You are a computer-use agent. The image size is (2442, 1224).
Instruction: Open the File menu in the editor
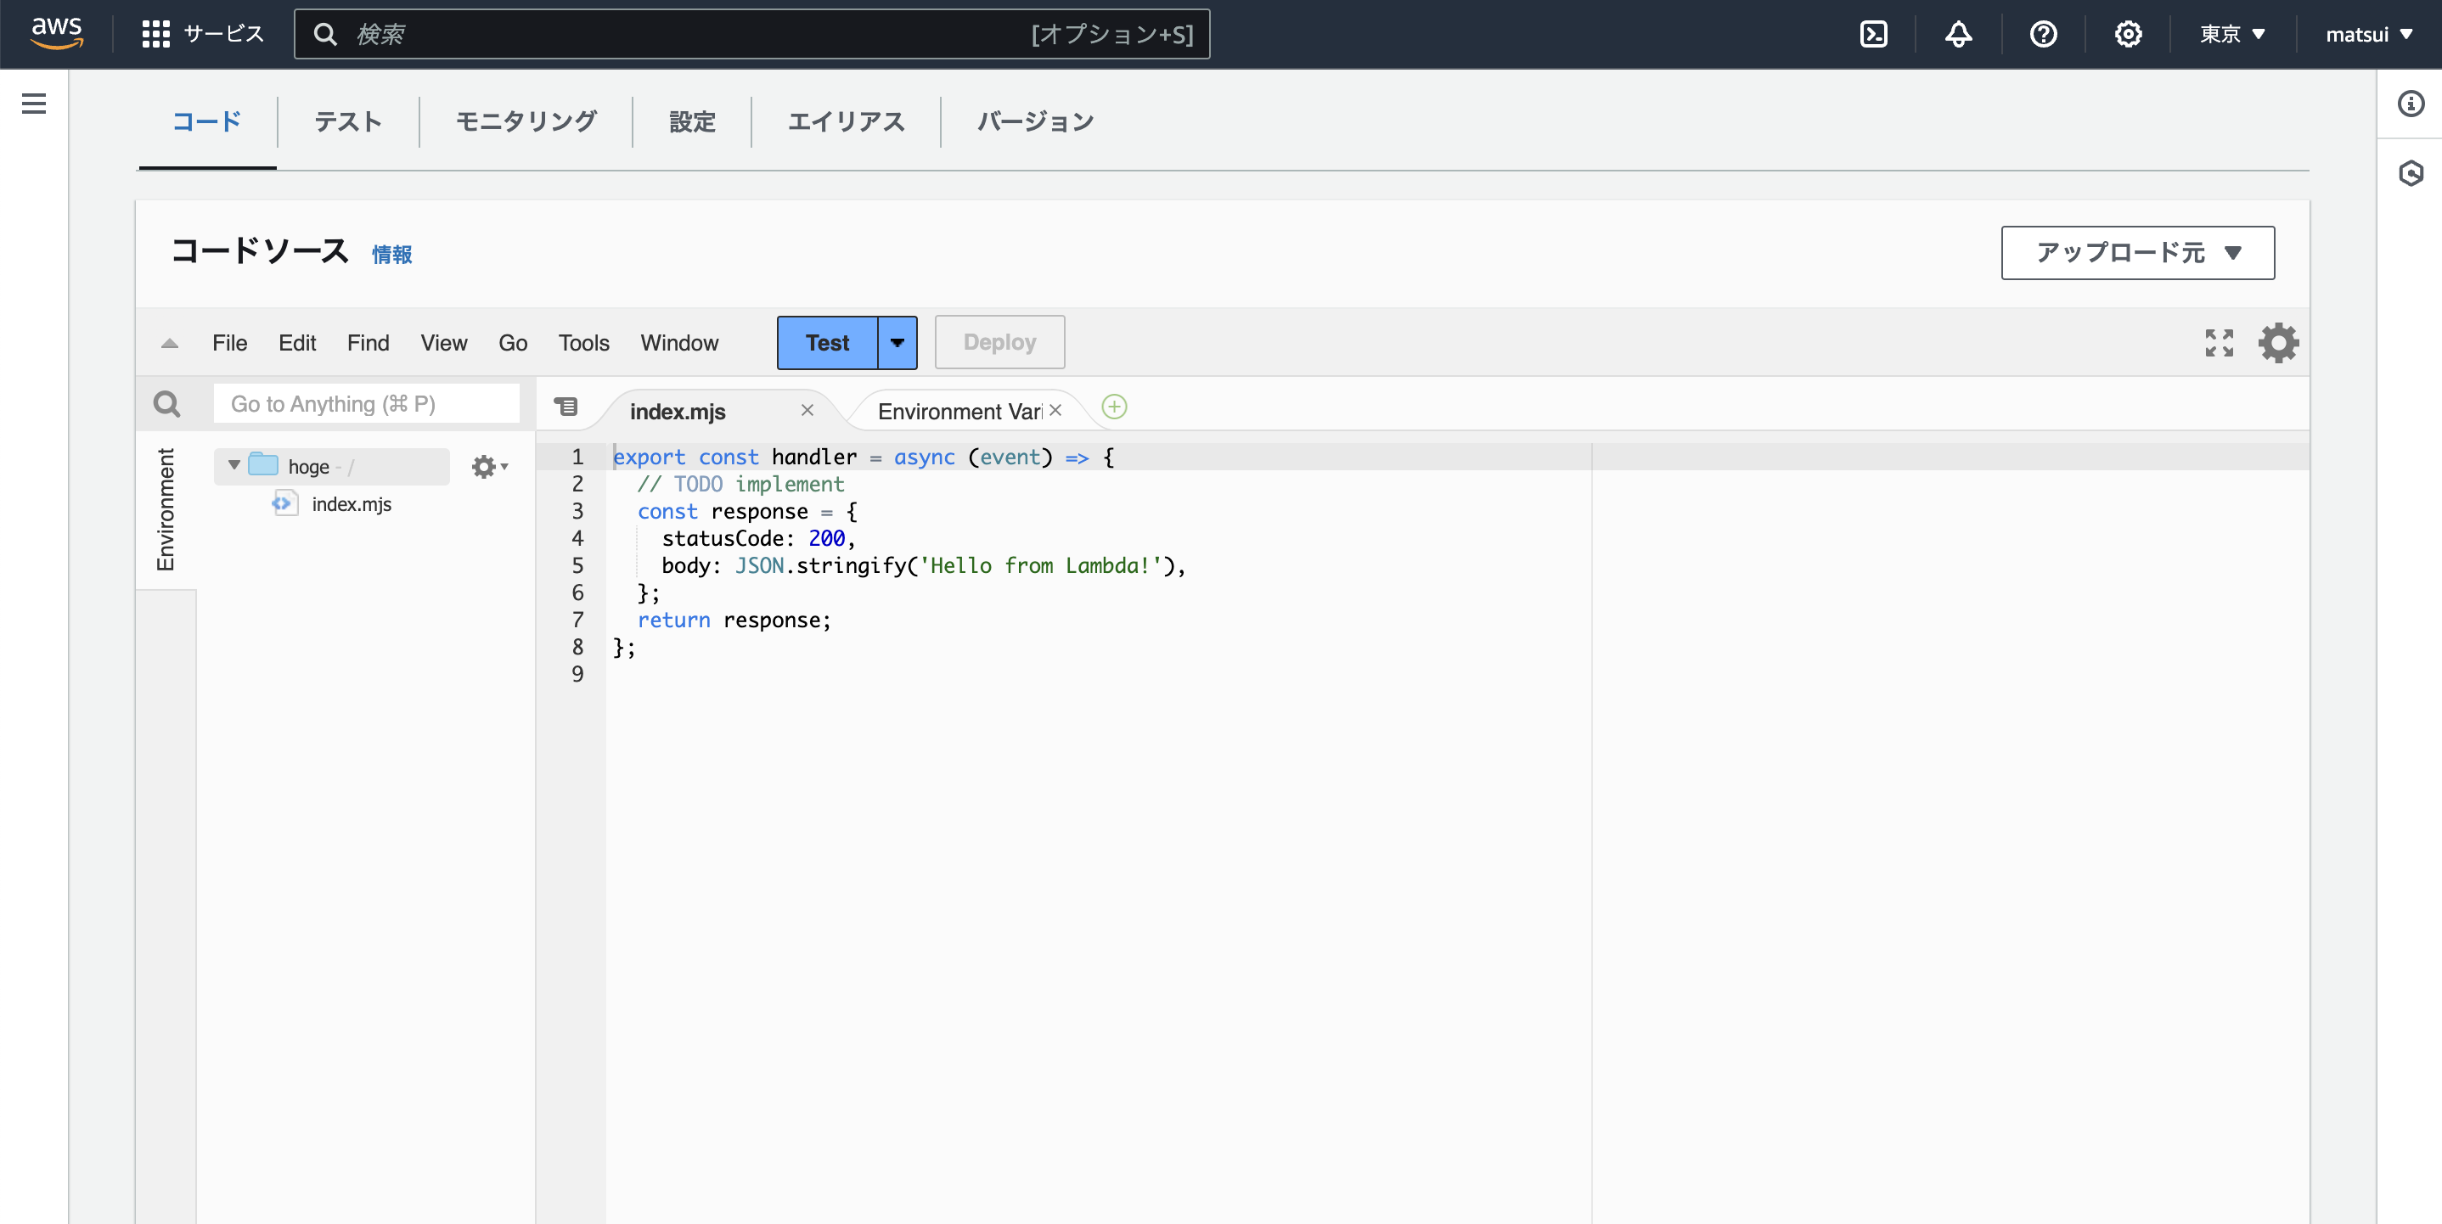point(228,343)
